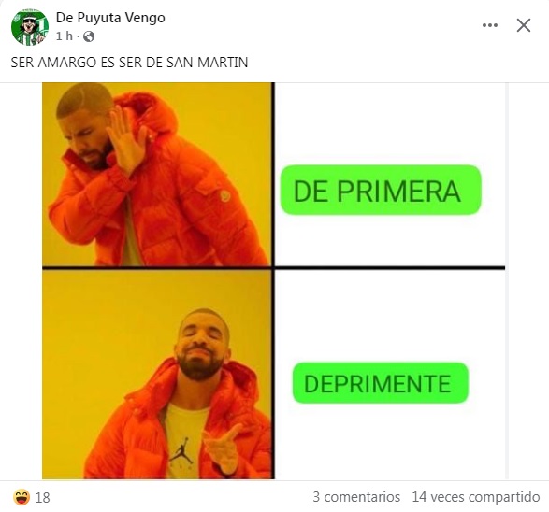Close the post viewer with X
Screen dimensions: 549x512
coord(524,25)
